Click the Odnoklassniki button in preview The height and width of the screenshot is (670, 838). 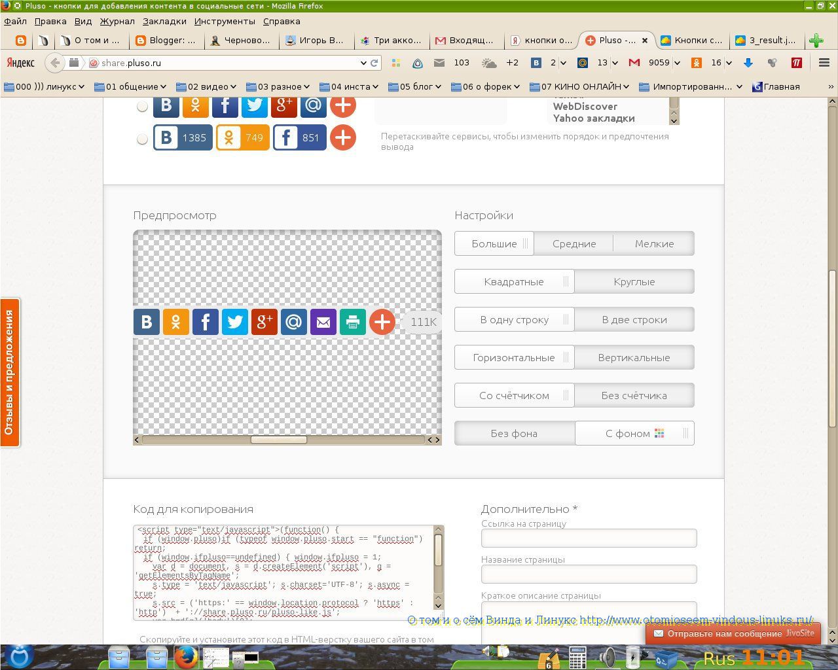tap(176, 322)
